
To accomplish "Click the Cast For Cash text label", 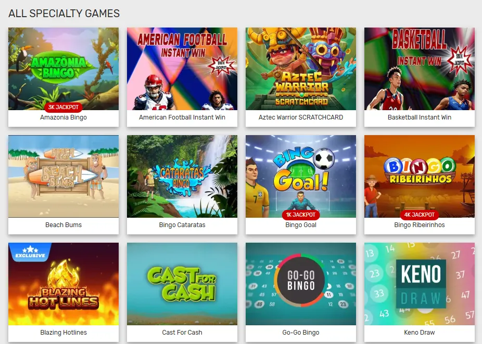I will click(182, 333).
